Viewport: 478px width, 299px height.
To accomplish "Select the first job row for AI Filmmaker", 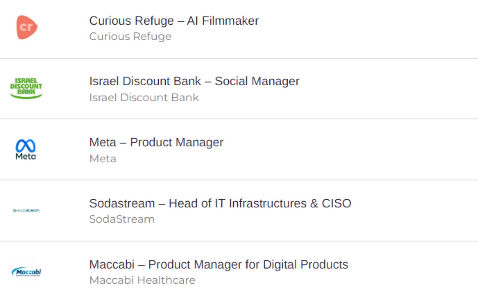I will tap(239, 29).
